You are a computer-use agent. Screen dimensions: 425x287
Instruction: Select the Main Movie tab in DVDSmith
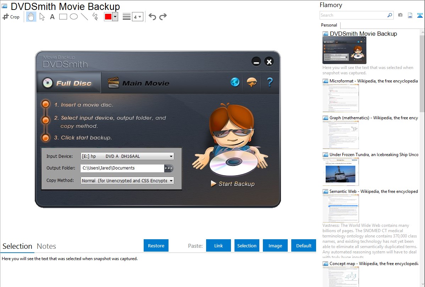click(x=138, y=83)
